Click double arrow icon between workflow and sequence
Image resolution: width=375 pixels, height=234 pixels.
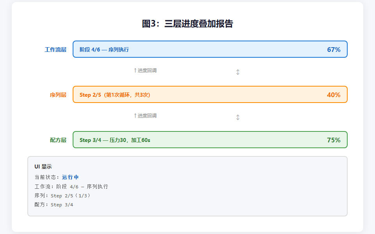[238, 72]
